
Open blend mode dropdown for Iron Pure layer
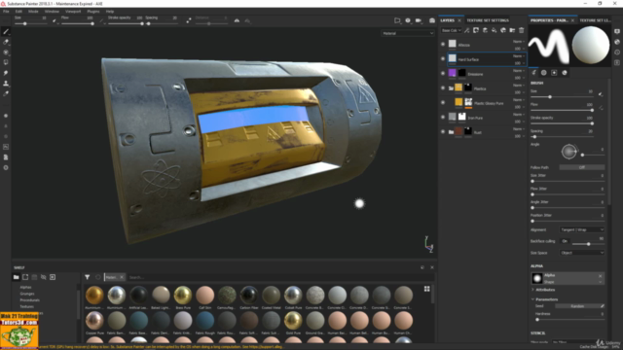[x=519, y=115]
